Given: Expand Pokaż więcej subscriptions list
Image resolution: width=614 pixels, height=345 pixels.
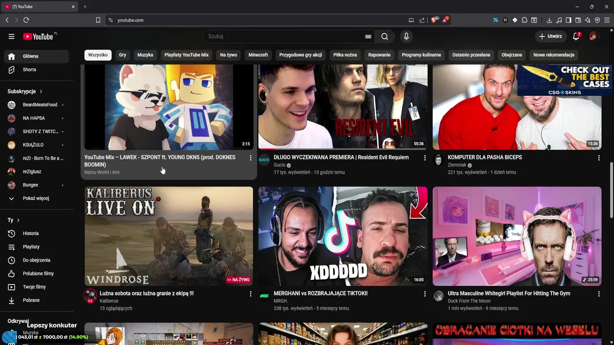Looking at the screenshot, I should 37,198.
